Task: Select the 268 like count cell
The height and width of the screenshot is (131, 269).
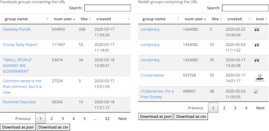Action: point(82,29)
